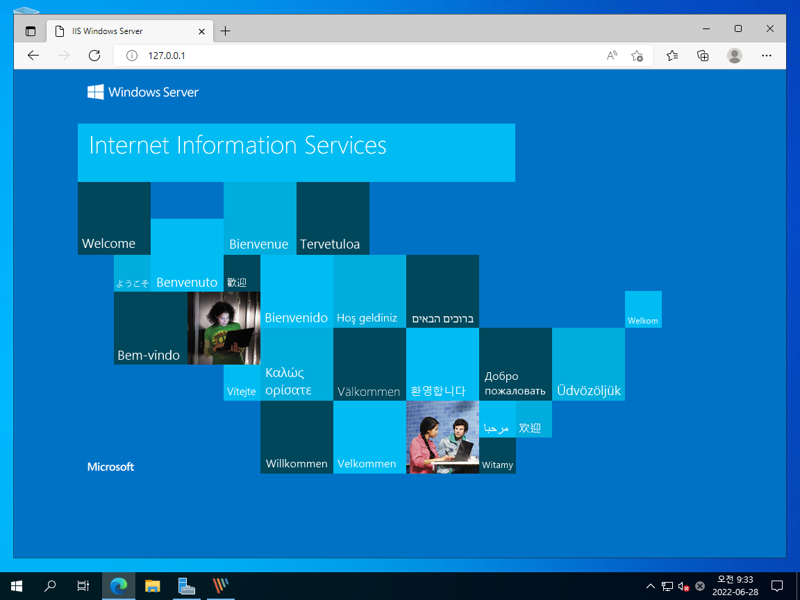Open the Collections icon
This screenshot has width=800, height=600.
703,56
